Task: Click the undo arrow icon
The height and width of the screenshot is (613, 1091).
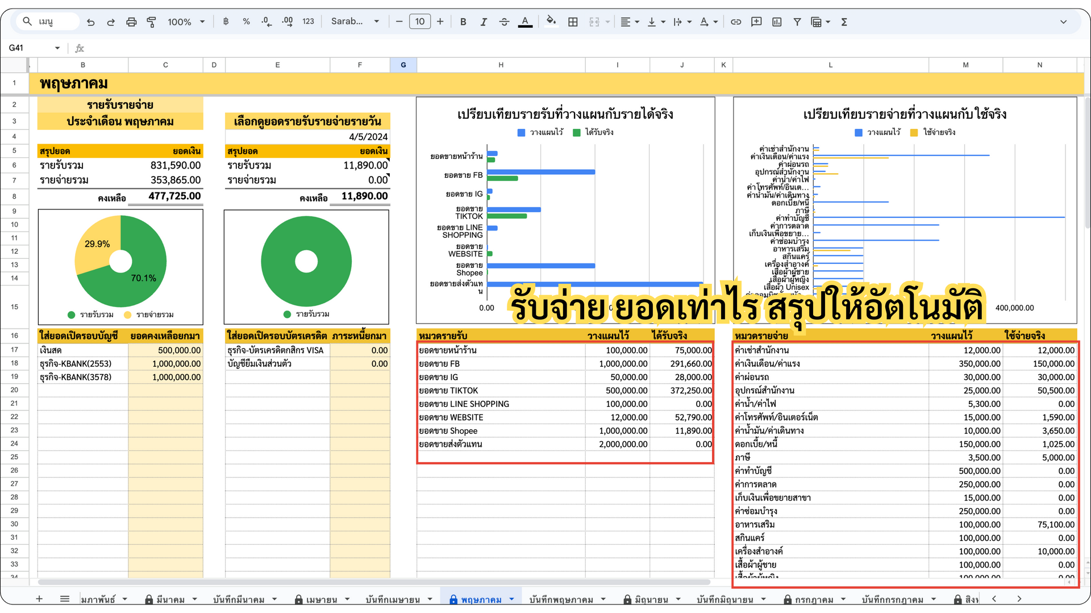Action: 90,22
